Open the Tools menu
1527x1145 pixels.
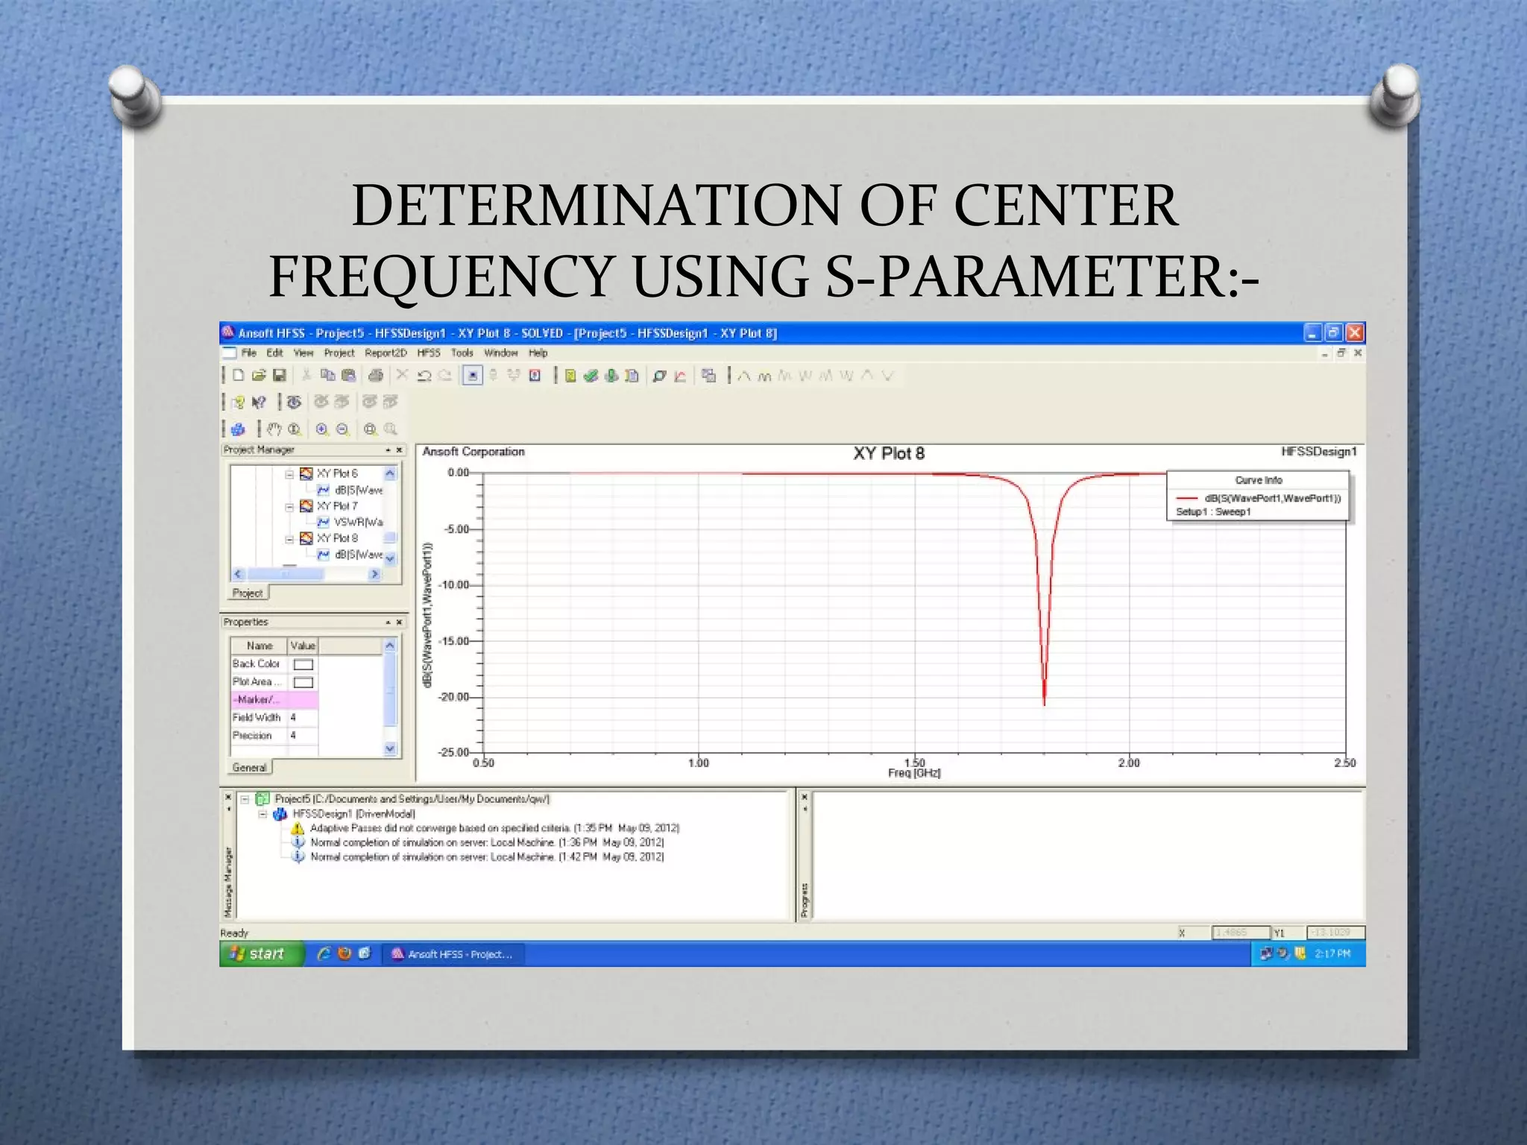(462, 353)
